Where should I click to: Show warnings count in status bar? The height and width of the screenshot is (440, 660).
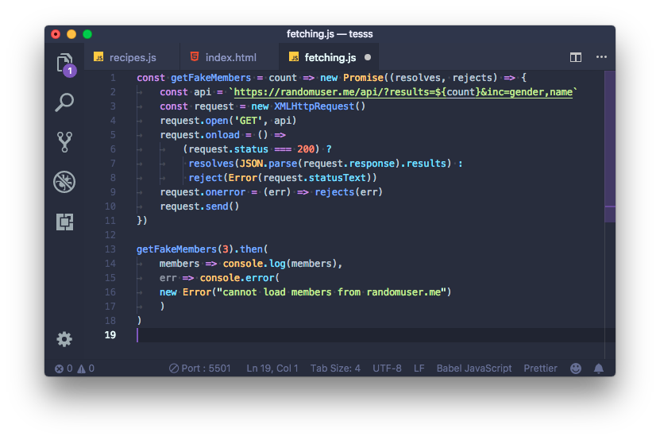tap(86, 369)
